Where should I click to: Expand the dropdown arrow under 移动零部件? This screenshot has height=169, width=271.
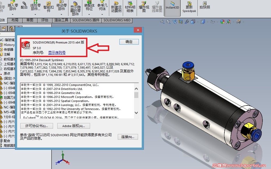pos(62,14)
